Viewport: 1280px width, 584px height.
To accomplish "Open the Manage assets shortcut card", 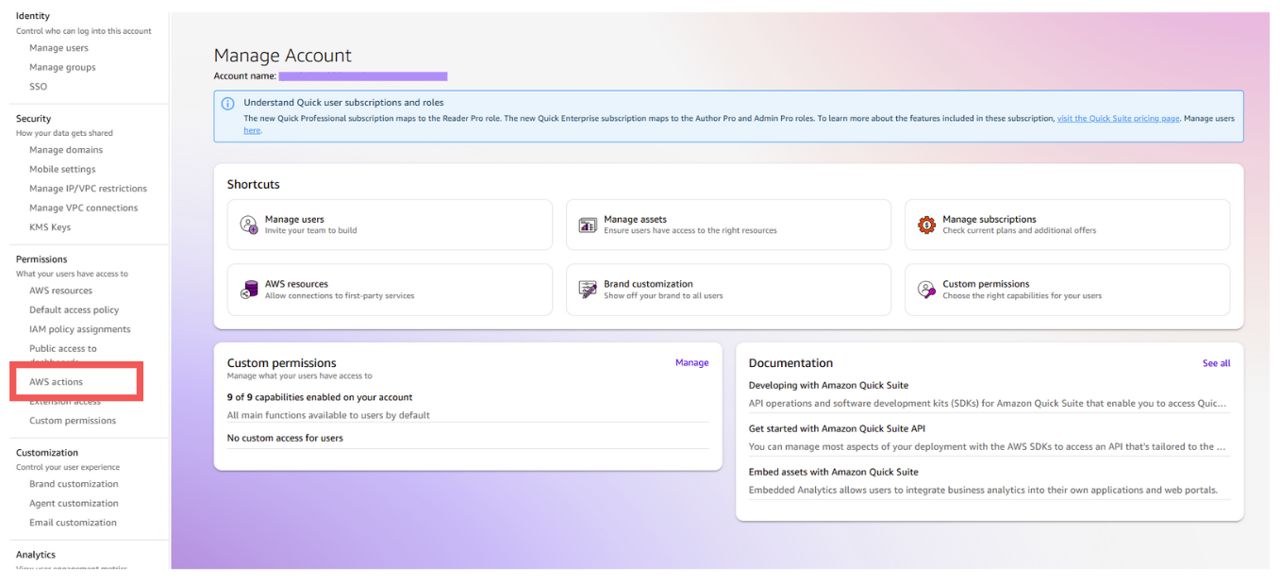I will [x=728, y=225].
